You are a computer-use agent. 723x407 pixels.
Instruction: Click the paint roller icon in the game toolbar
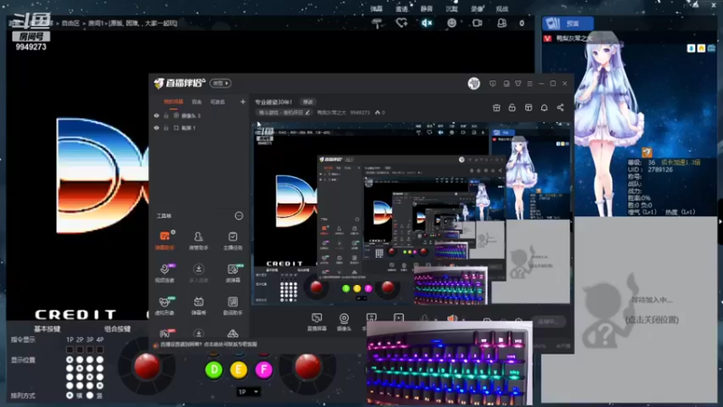point(377,24)
